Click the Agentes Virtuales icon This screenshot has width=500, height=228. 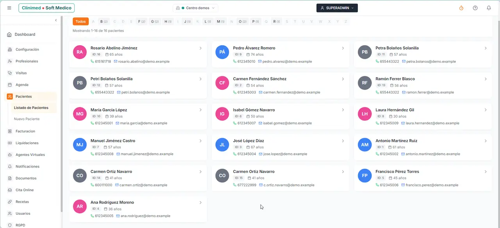point(10,155)
